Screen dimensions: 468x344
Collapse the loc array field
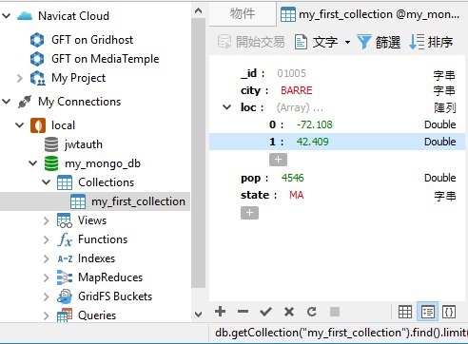226,107
